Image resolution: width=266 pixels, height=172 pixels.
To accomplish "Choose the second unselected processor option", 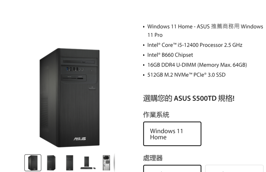I will (234, 168).
